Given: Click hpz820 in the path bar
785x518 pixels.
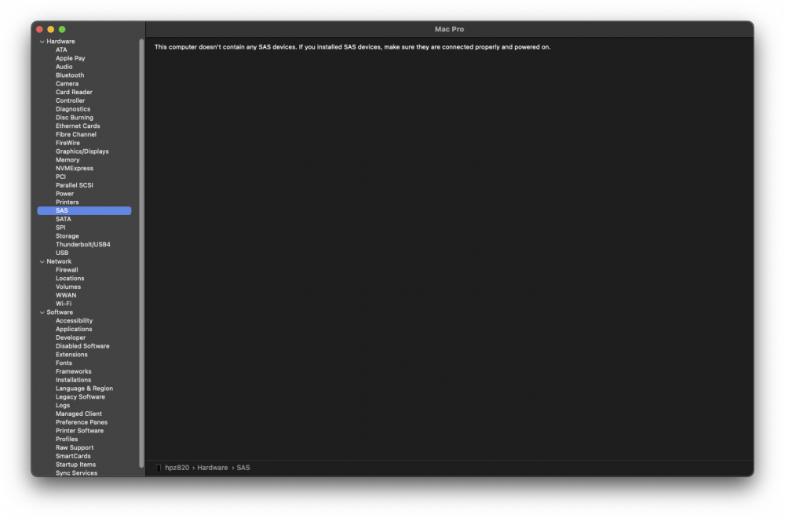Looking at the screenshot, I should click(177, 468).
